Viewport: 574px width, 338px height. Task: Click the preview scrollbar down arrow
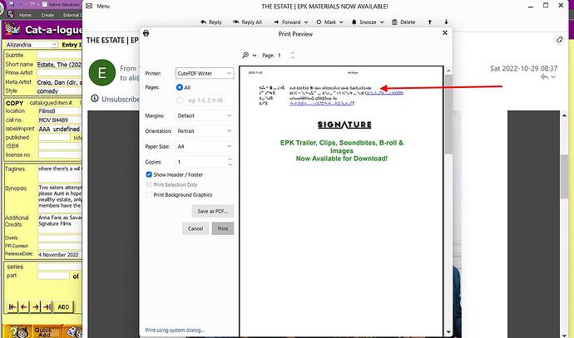click(x=449, y=332)
